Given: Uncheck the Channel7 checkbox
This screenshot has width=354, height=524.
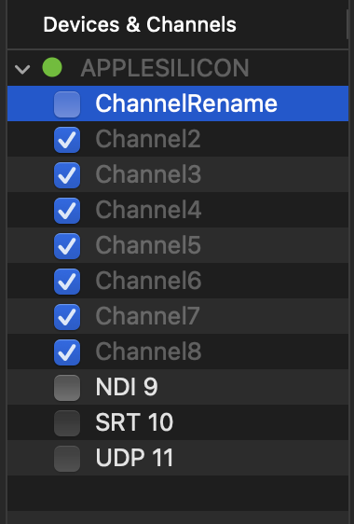Looking at the screenshot, I should click(x=67, y=317).
